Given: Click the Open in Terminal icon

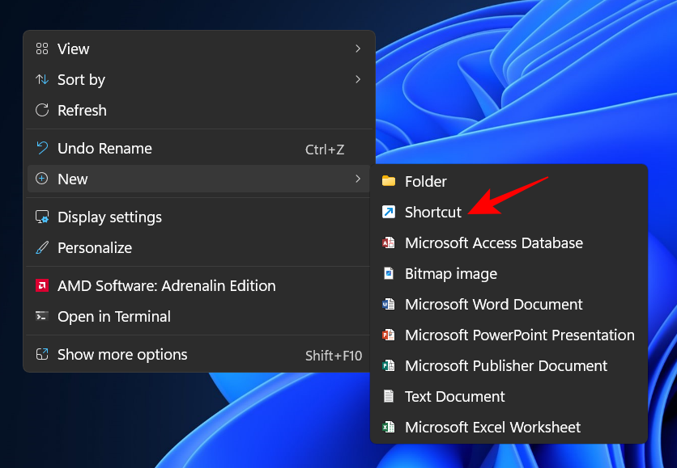Looking at the screenshot, I should click(42, 317).
